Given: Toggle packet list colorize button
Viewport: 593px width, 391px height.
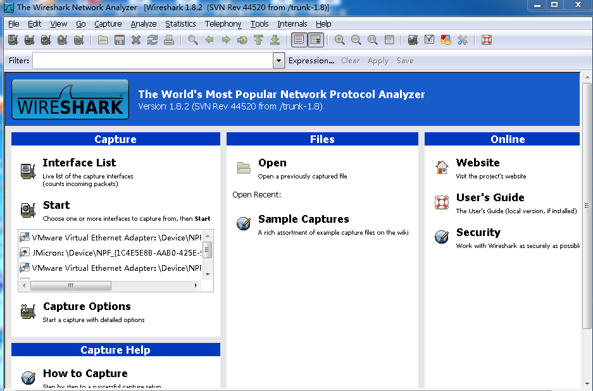Looking at the screenshot, I should point(299,40).
